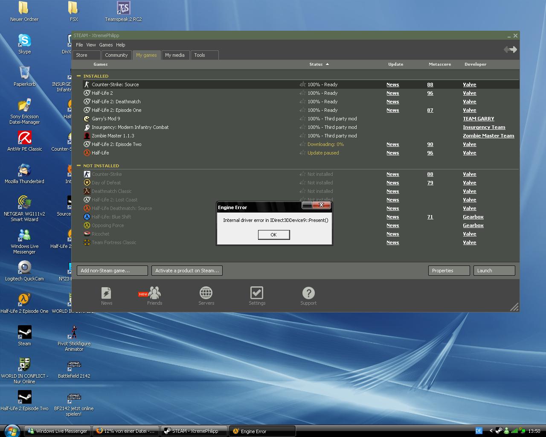Screen dimensions: 546x437
Task: Click the Zombie Master 1.1.3 game icon
Action: (87, 136)
